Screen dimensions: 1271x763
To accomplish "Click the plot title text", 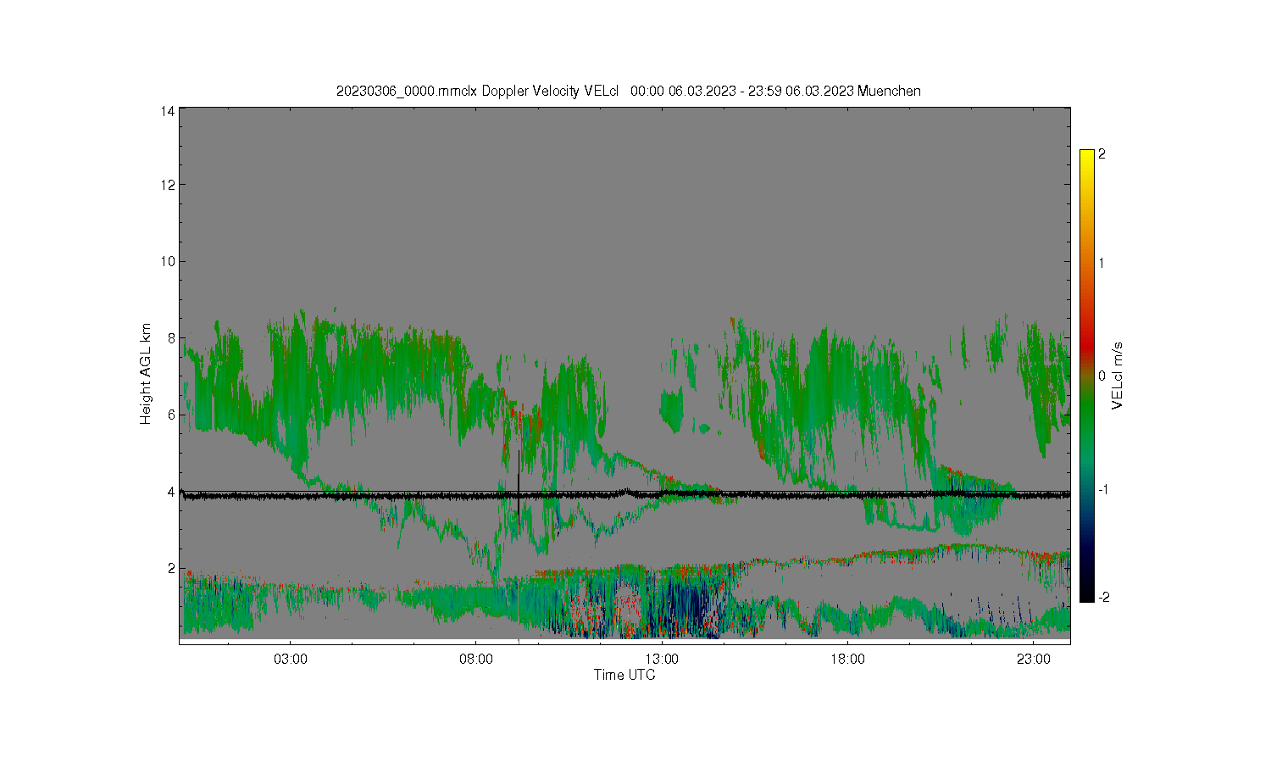I will point(628,91).
